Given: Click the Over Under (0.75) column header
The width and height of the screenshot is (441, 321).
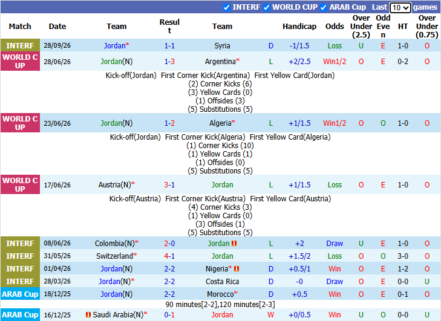Looking at the screenshot, I should (x=427, y=26).
